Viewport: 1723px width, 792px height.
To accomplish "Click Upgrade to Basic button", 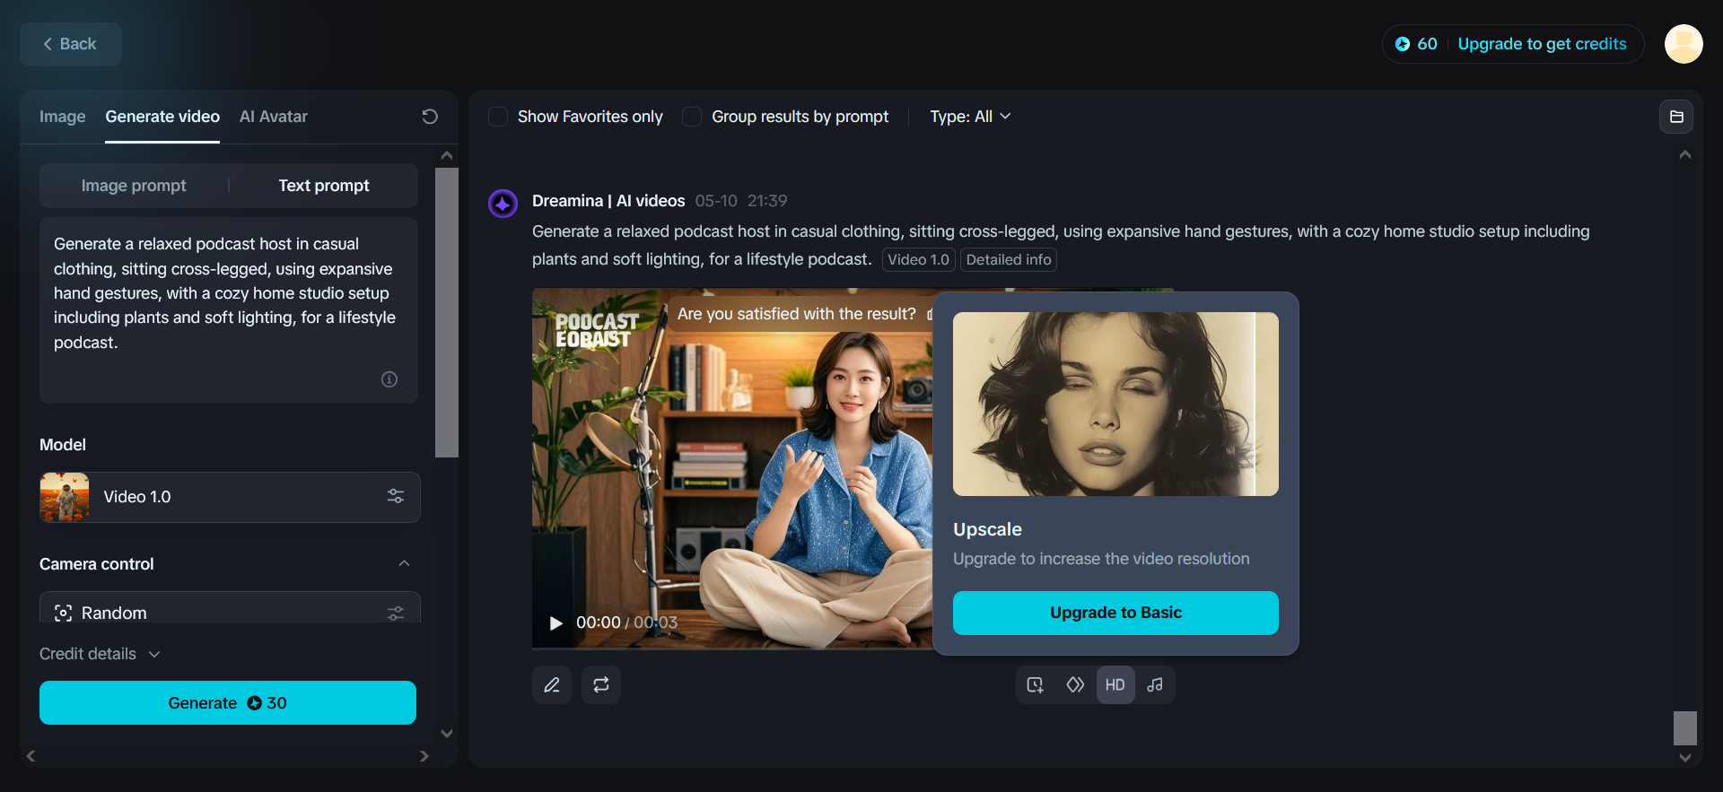I will pos(1115,613).
